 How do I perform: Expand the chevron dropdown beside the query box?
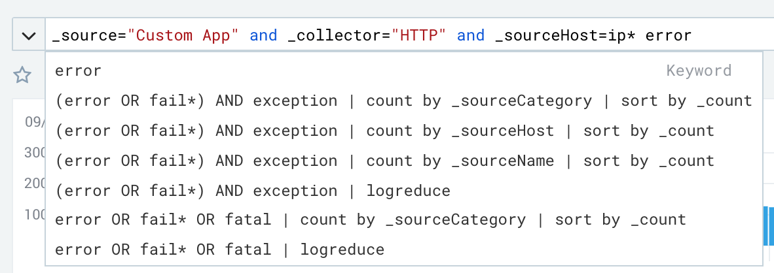coord(29,35)
